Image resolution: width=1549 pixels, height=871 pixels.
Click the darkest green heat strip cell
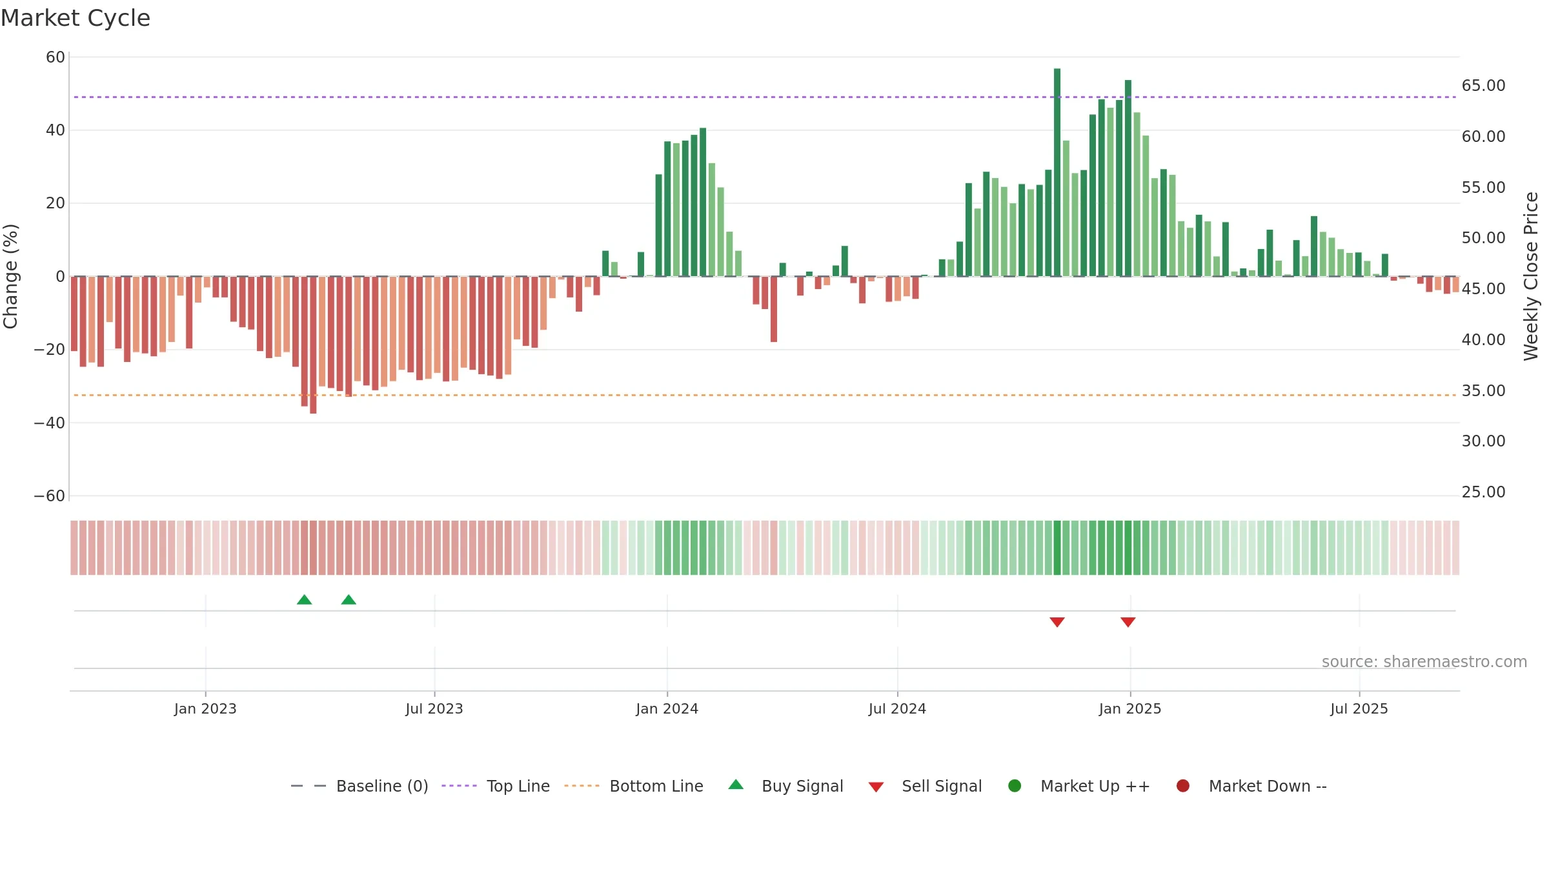tap(1057, 548)
